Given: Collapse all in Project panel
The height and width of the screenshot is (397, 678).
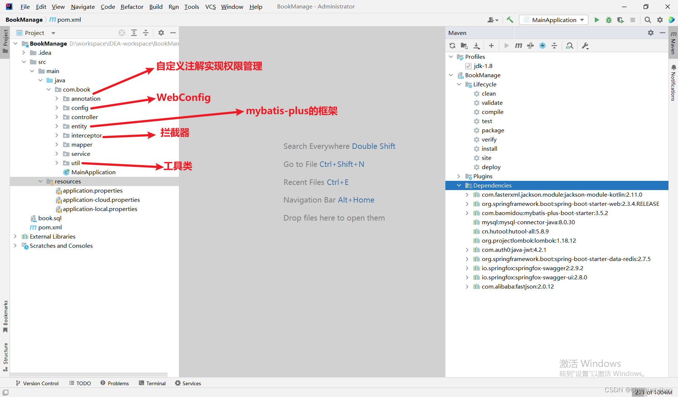Looking at the screenshot, I should [x=146, y=33].
